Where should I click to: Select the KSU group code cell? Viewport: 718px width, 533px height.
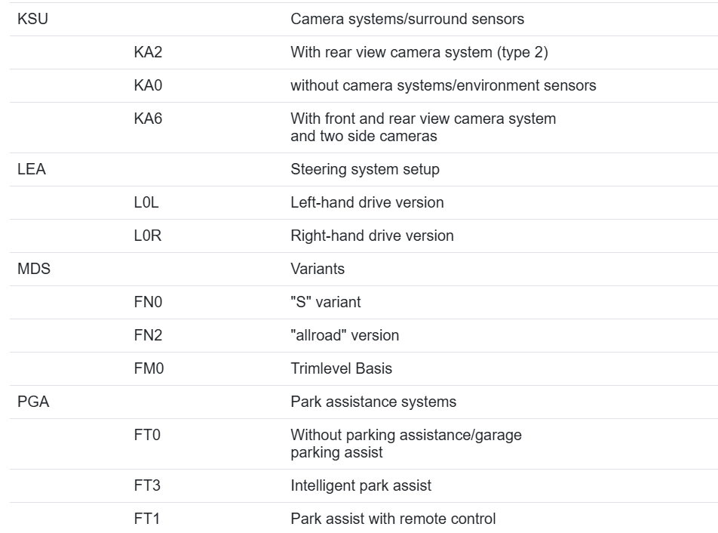tap(32, 19)
